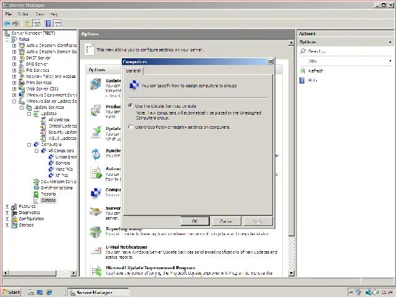
Task: Click the Up one level toolbar icon
Action: tap(27, 24)
